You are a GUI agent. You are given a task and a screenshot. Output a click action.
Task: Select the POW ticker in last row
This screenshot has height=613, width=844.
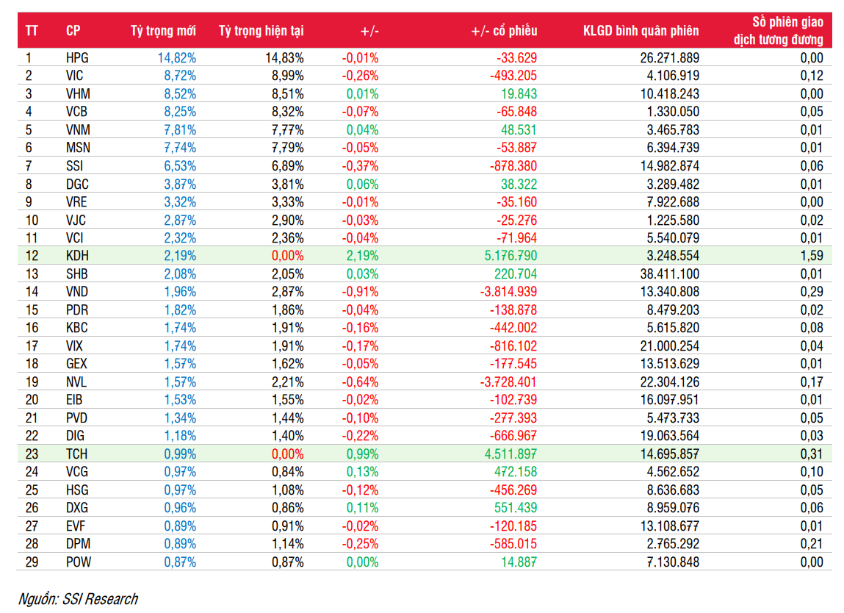[78, 562]
